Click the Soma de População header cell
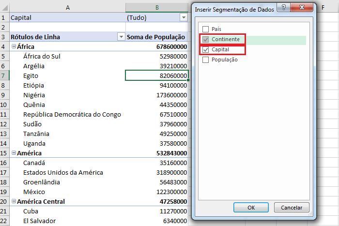 coord(156,37)
